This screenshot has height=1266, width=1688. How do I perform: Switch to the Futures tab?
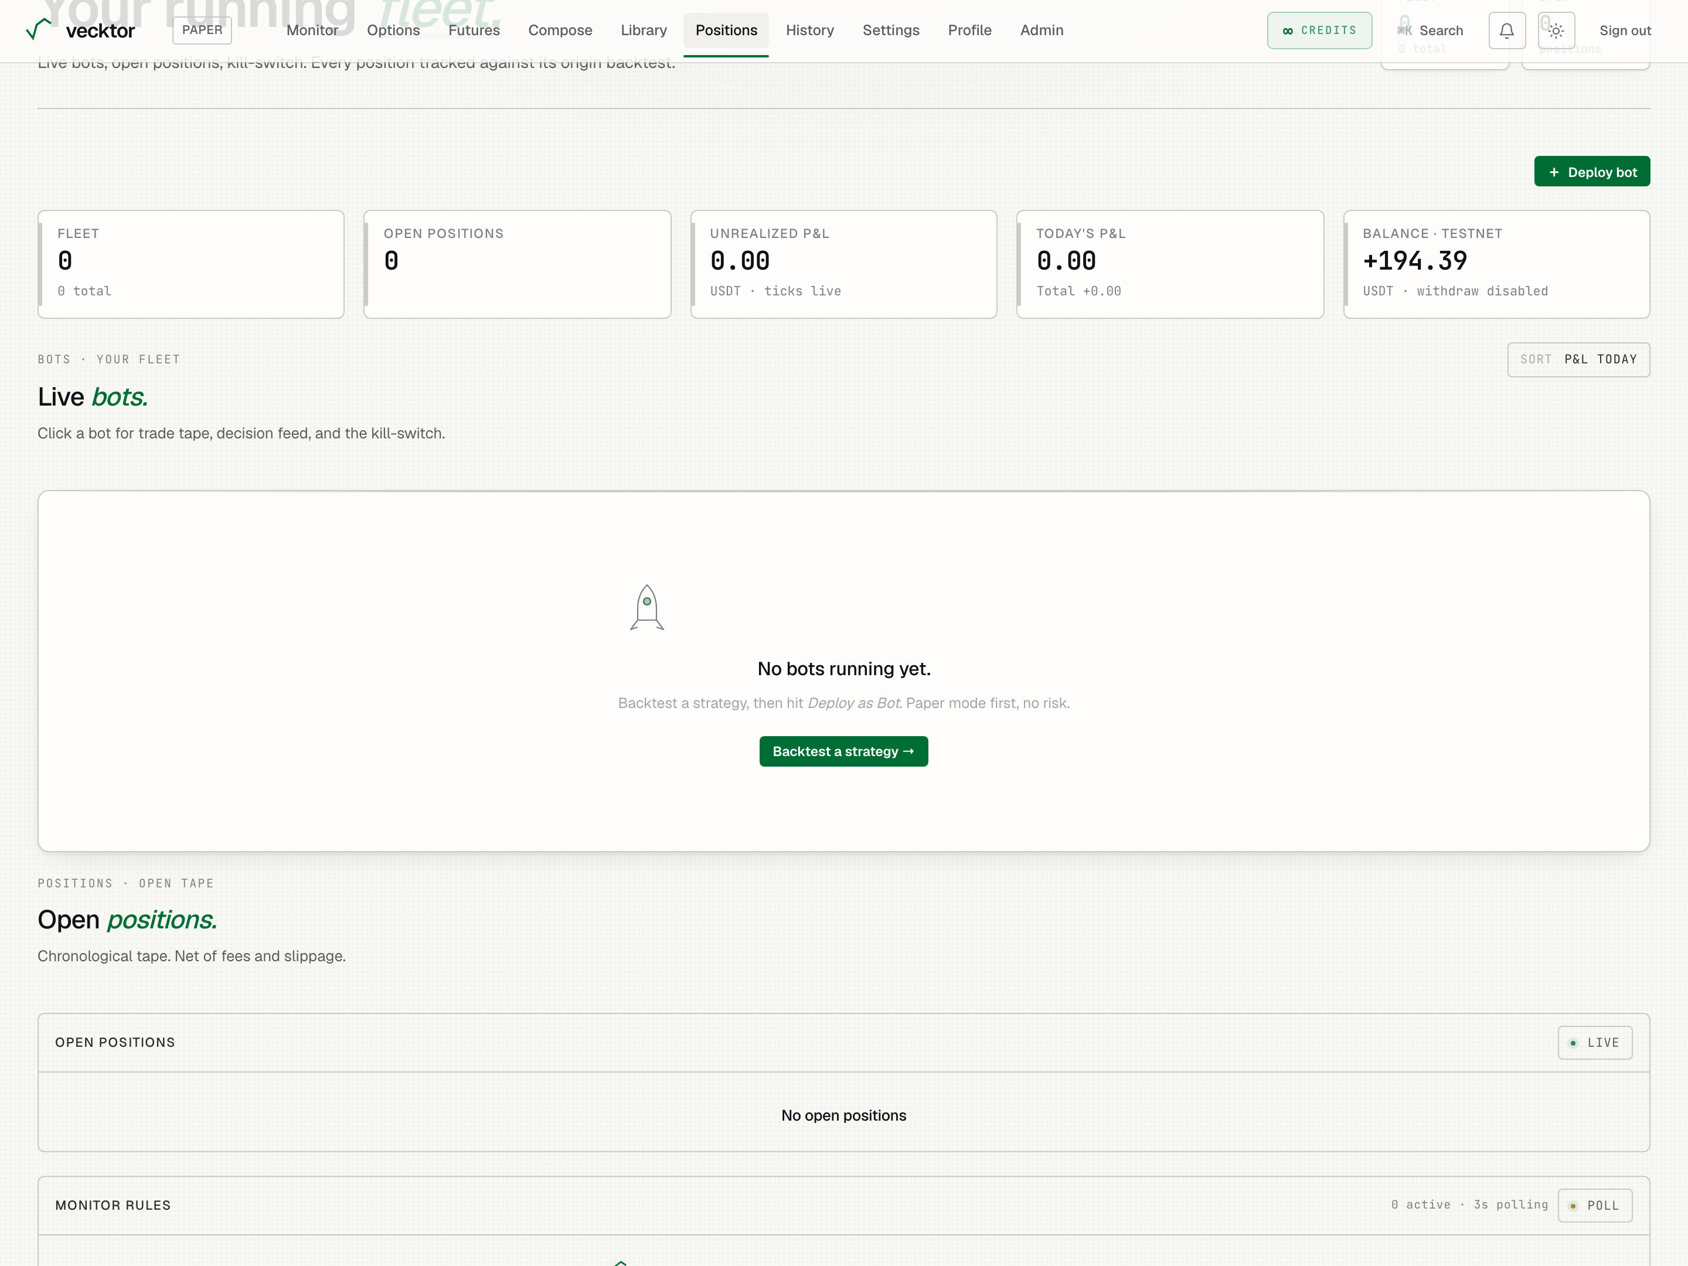point(474,30)
